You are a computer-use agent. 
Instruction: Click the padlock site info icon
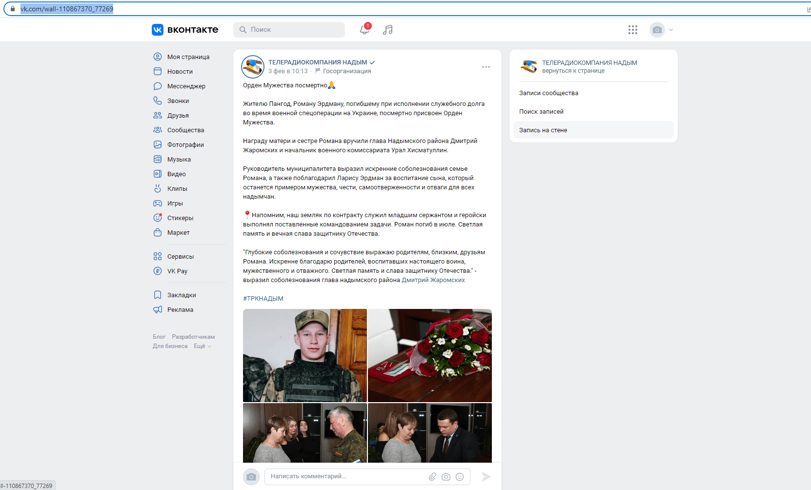[13, 9]
